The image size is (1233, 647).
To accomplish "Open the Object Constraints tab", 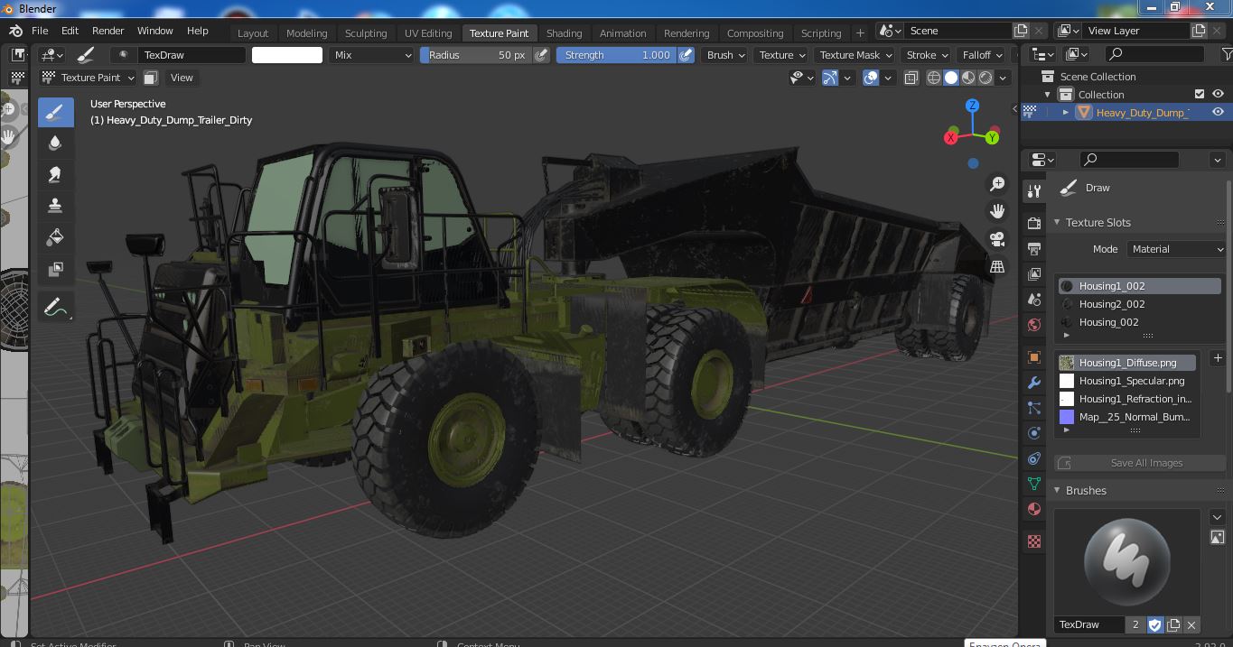I will [x=1034, y=458].
